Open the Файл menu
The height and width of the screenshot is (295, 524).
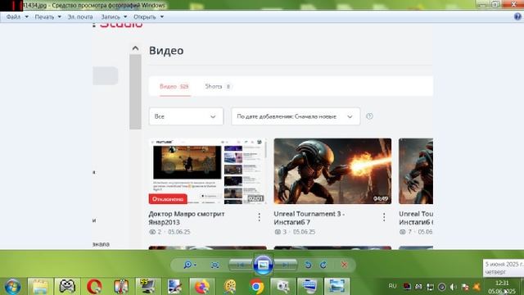pyautogui.click(x=13, y=16)
